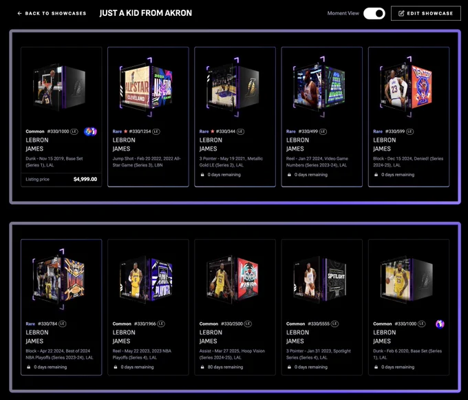Image resolution: width=468 pixels, height=400 pixels.
Task: Open the Best of 2024 Playoffs moment cube
Action: click(59, 279)
